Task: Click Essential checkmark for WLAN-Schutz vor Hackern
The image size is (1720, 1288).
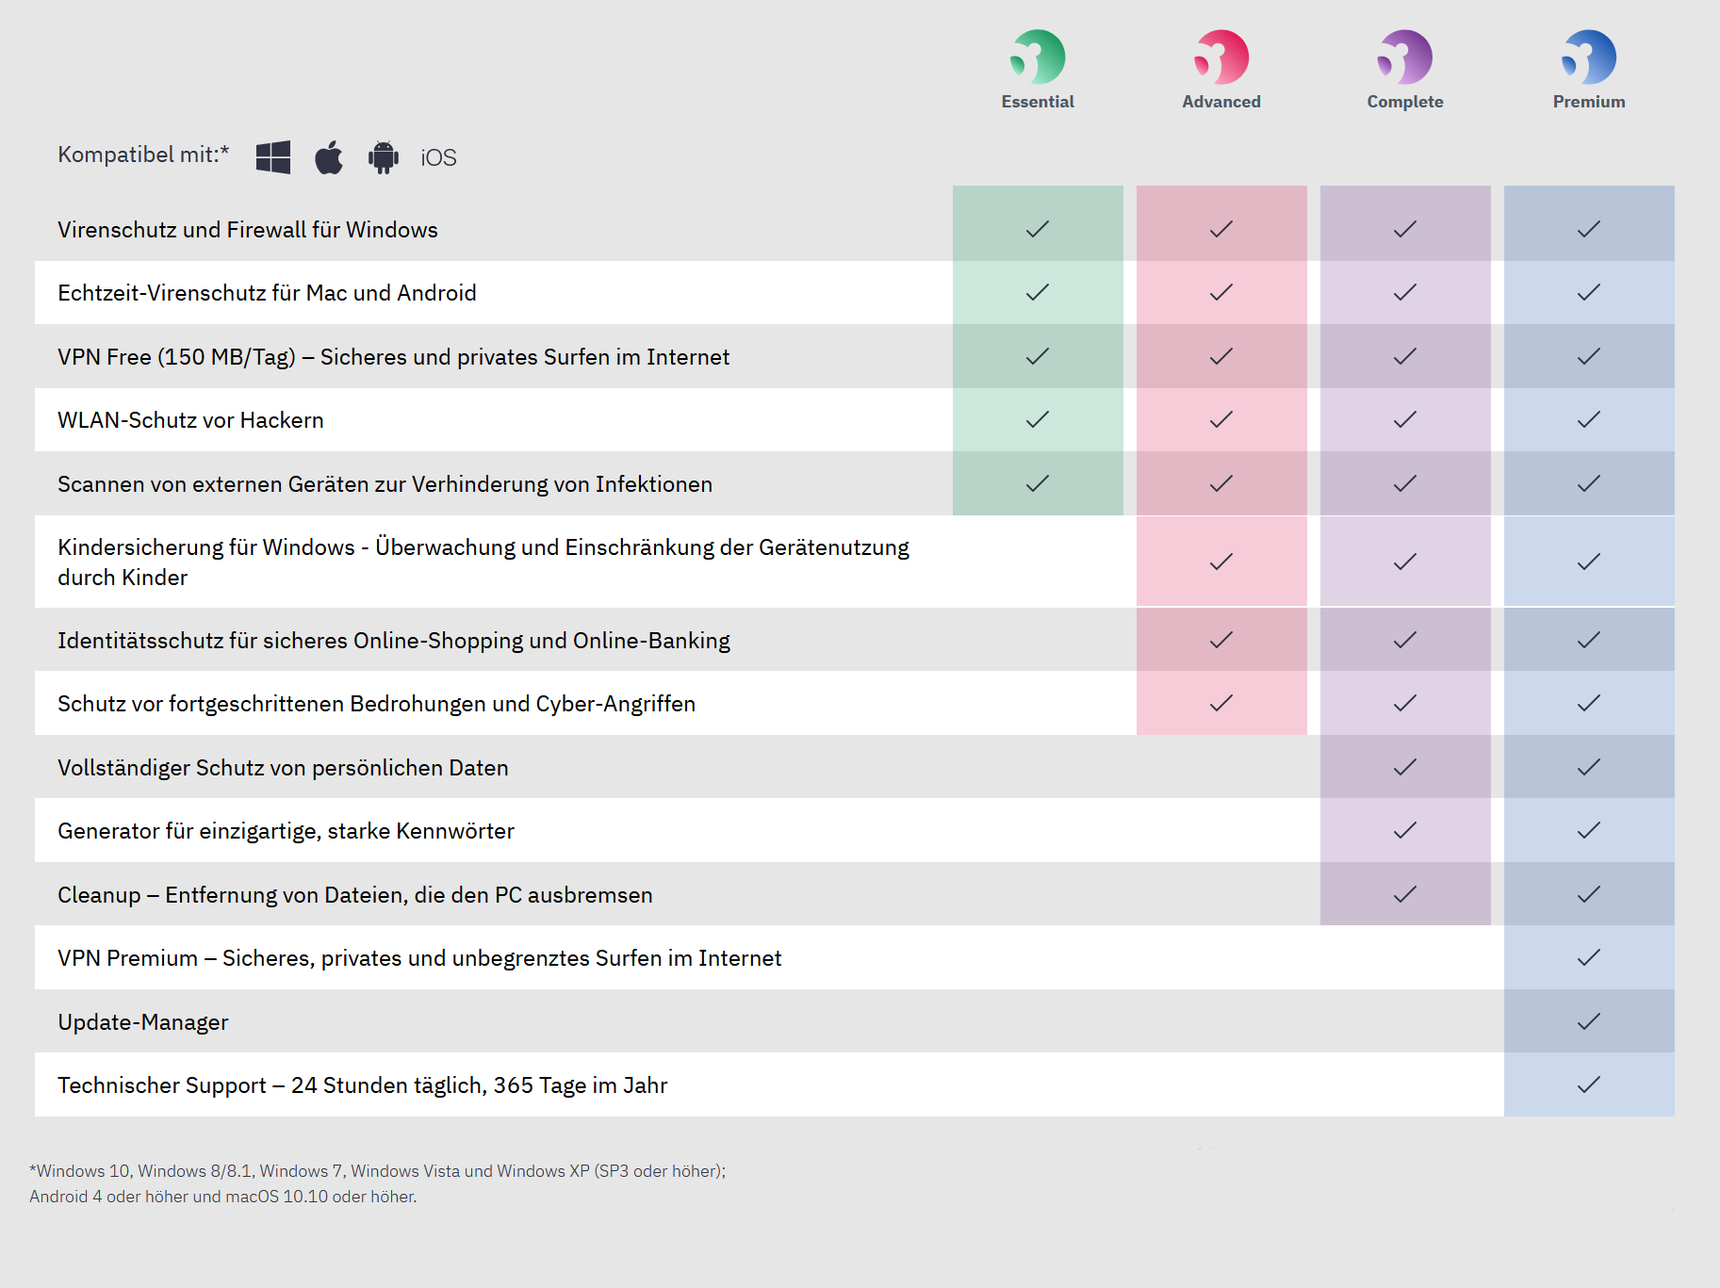Action: 1038,420
